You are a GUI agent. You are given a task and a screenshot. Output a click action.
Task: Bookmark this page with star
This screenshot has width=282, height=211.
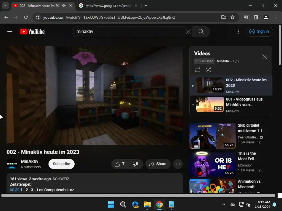232,17
